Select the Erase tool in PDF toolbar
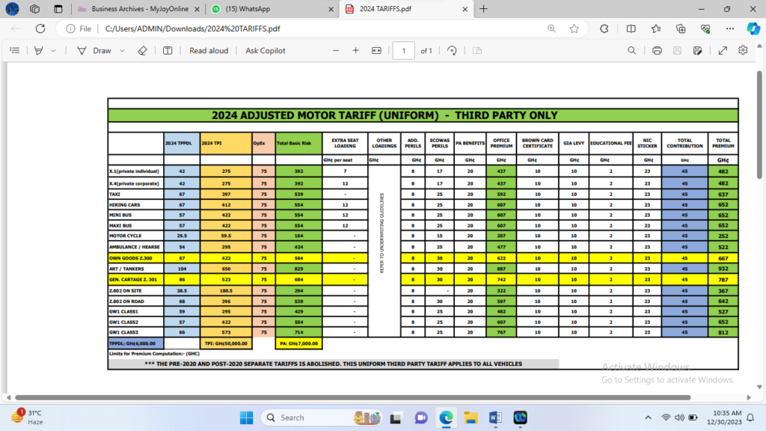This screenshot has width=766, height=431. [x=142, y=51]
